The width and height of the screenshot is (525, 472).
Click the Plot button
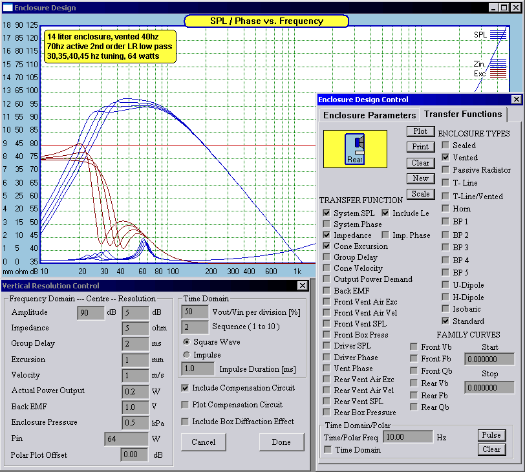point(420,131)
